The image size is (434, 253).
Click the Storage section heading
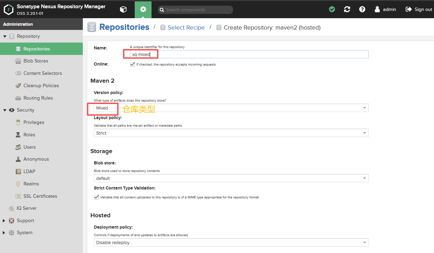[x=101, y=151]
